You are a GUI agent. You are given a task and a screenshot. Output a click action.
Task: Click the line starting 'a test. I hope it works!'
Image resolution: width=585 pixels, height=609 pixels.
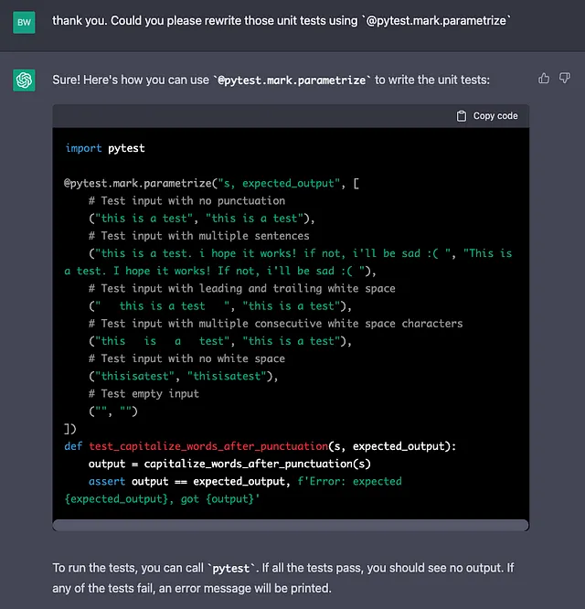click(220, 271)
